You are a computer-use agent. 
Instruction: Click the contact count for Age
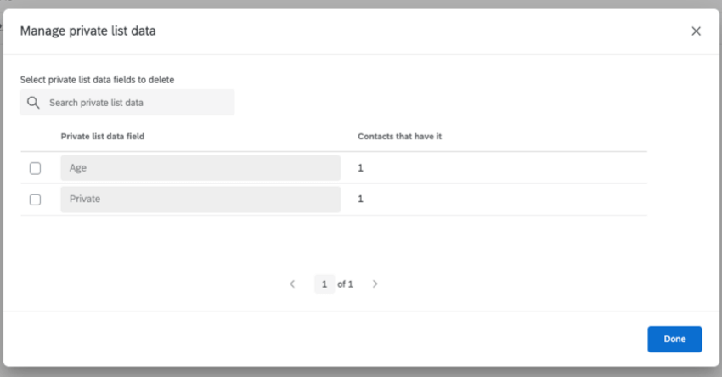(360, 168)
